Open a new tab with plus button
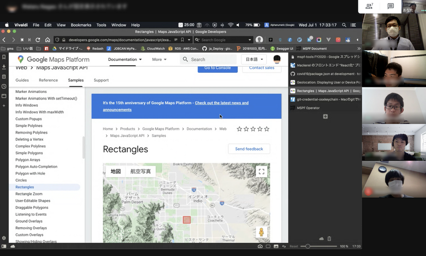Screen dimensions: 426x256 point(325,116)
